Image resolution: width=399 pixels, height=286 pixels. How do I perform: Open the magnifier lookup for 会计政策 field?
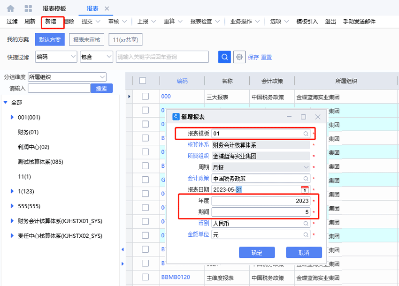305,179
